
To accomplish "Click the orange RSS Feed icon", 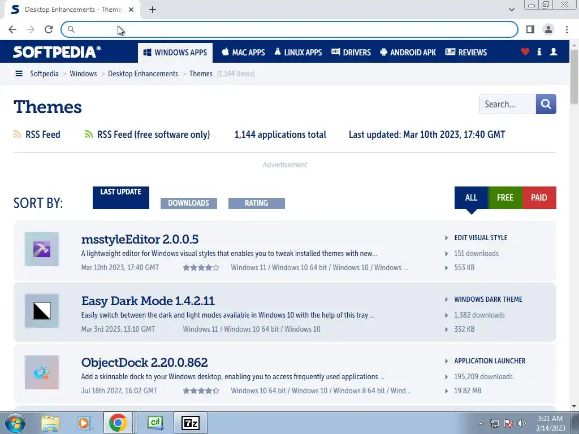I will [17, 134].
